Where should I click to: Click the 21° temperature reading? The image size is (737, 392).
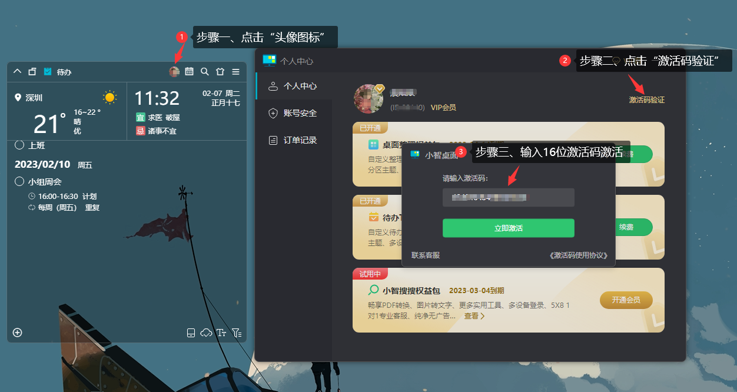[49, 124]
